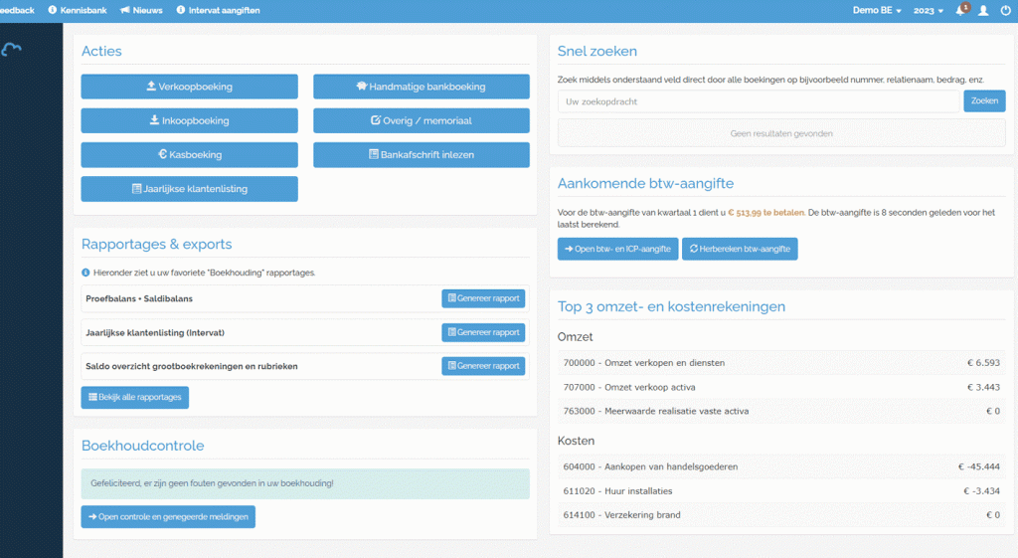Screen dimensions: 1018x558
Task: Click the user profile icon
Action: [x=983, y=10]
